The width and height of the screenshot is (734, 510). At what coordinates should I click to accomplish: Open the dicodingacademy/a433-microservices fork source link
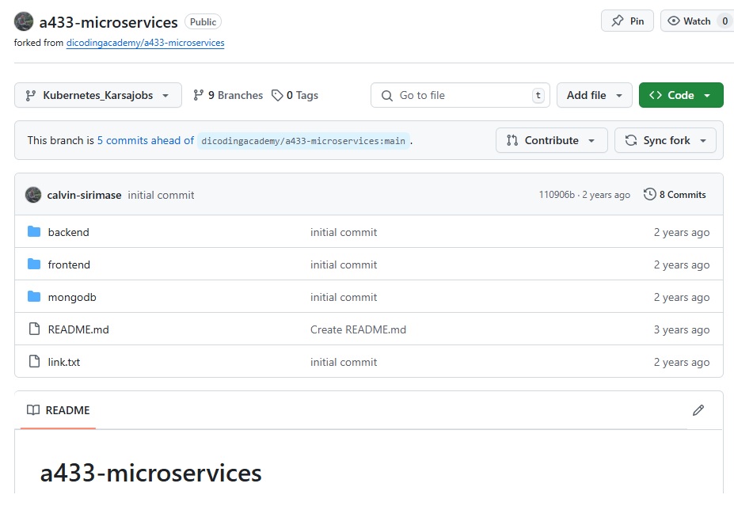(145, 43)
